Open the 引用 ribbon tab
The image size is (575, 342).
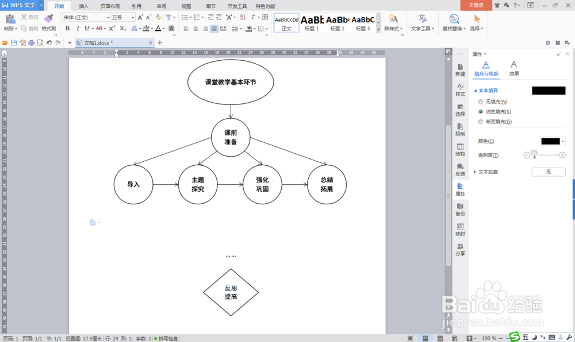click(x=136, y=6)
